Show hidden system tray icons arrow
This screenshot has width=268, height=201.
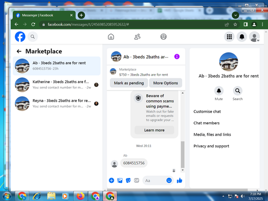[223, 196]
